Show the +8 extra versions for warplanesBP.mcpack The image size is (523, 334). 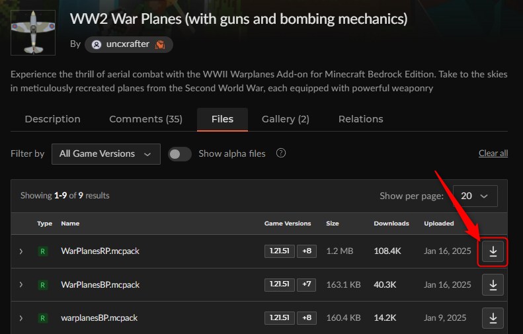coord(307,317)
